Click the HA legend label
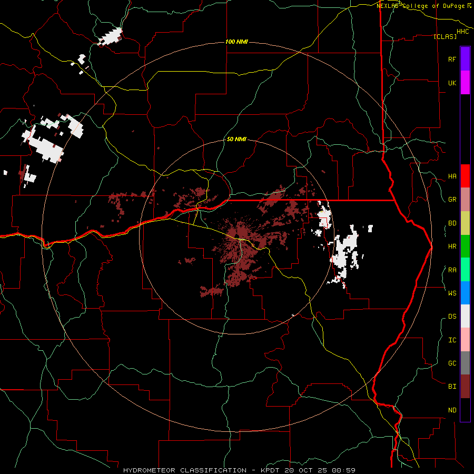Screen dimensions: 474x474 452,176
